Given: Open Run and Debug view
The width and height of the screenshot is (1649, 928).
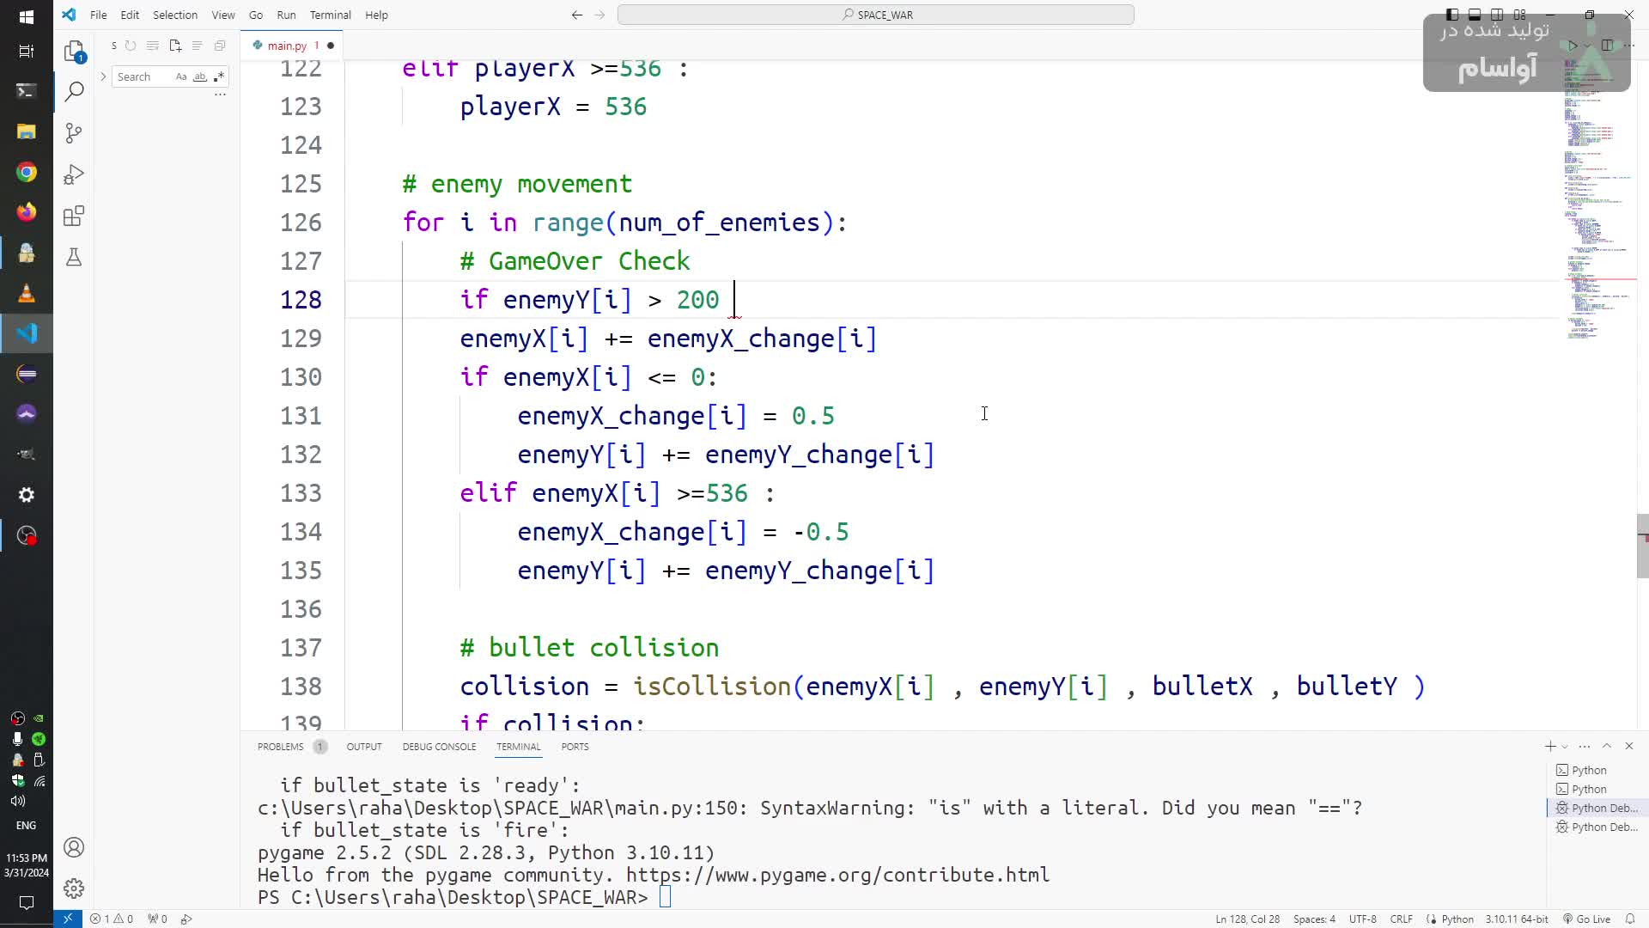Looking at the screenshot, I should point(74,174).
